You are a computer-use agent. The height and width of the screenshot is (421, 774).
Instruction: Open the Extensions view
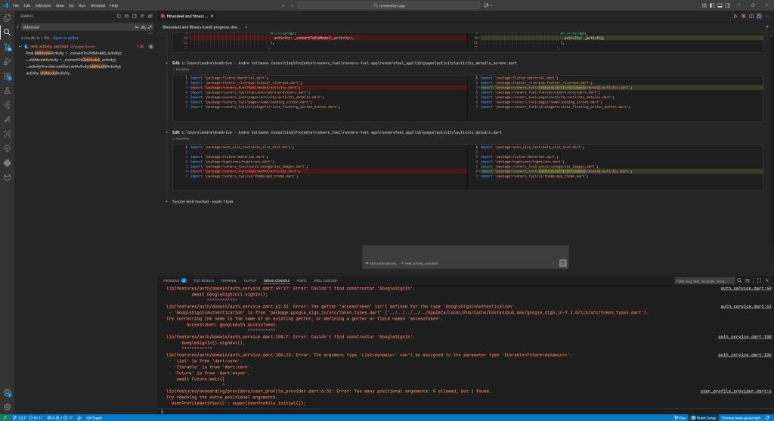click(7, 76)
